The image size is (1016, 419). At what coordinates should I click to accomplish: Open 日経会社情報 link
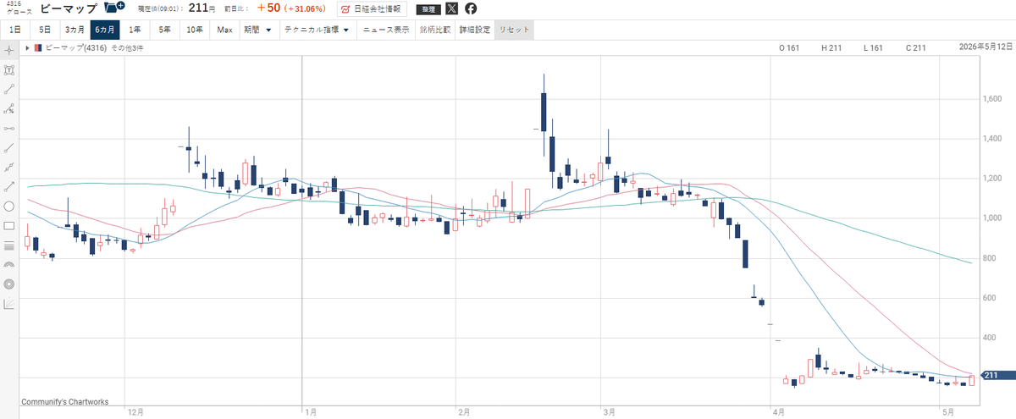372,9
